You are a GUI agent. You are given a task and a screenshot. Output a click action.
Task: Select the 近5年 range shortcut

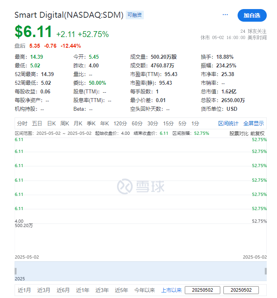[121, 290]
